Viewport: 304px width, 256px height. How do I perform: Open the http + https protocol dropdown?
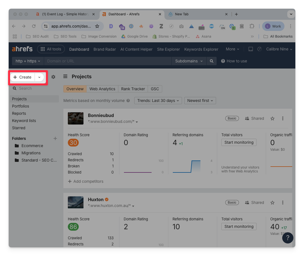tap(28, 61)
